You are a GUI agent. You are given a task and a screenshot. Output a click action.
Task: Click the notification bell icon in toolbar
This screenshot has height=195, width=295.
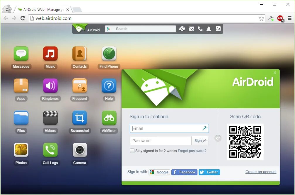(209, 29)
